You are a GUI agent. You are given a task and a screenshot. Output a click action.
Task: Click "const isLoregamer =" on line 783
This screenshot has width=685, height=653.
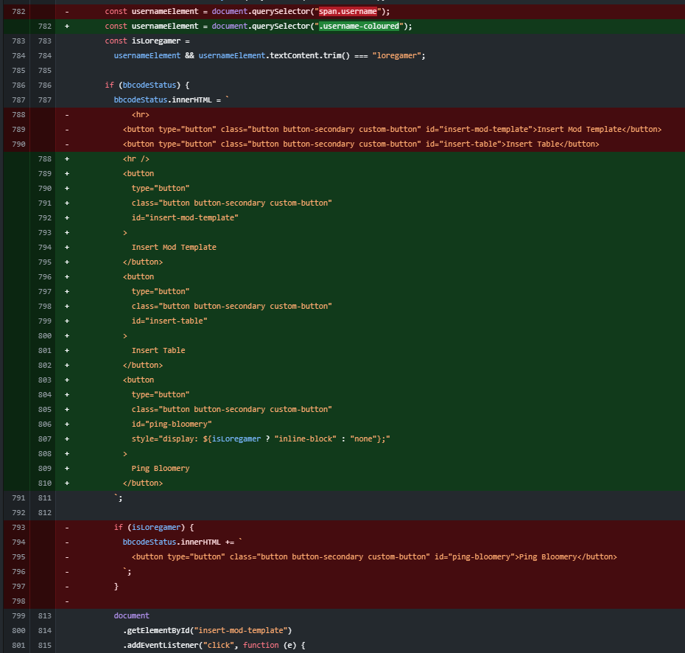tap(147, 41)
